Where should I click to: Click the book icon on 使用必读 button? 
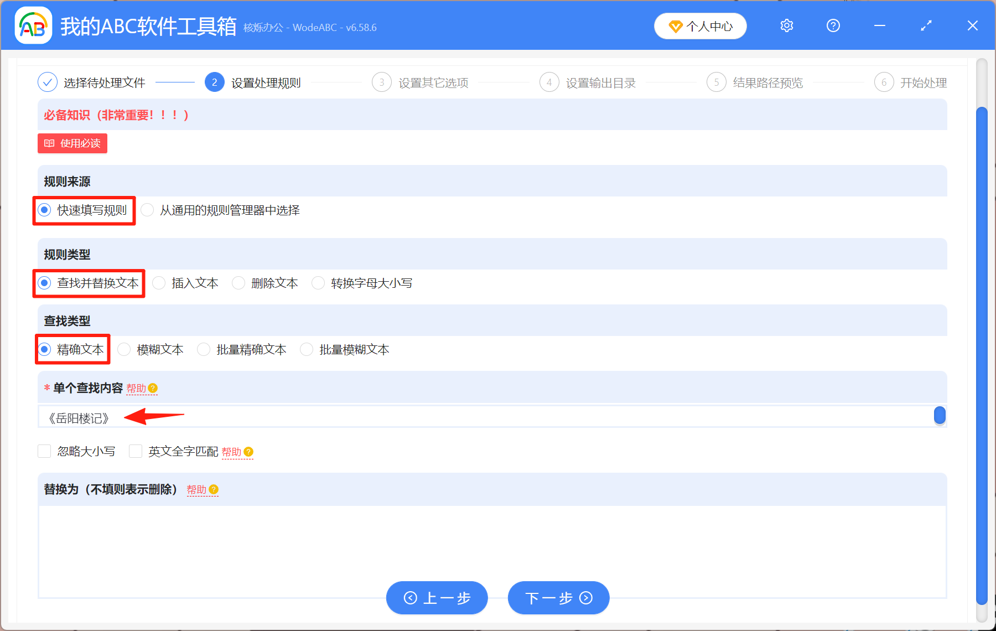tap(49, 143)
